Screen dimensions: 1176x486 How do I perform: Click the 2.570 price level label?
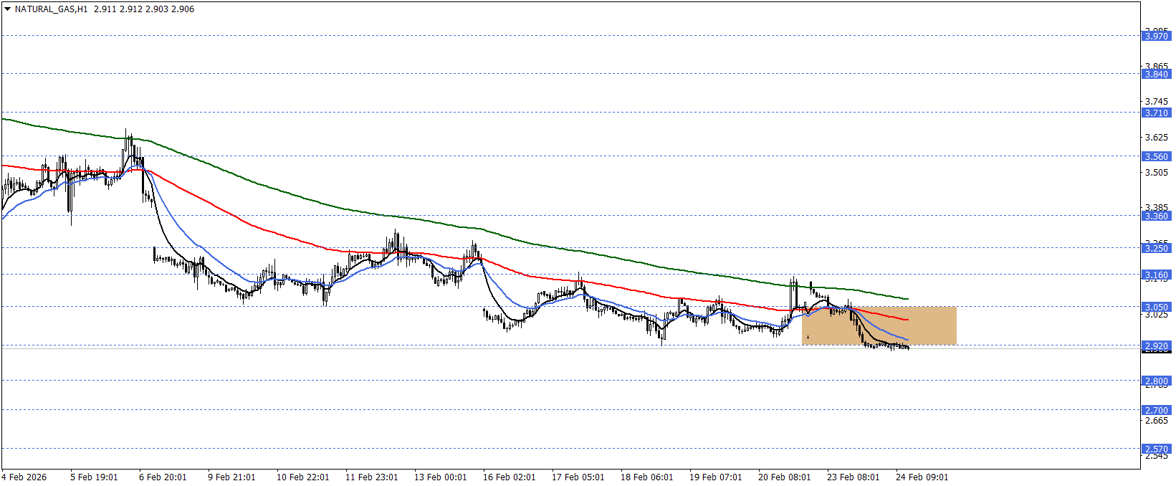(1155, 449)
